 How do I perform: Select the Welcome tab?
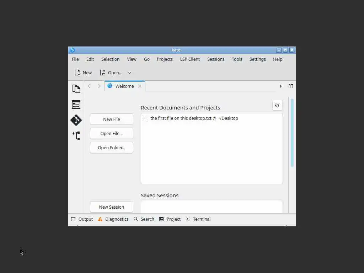(125, 86)
